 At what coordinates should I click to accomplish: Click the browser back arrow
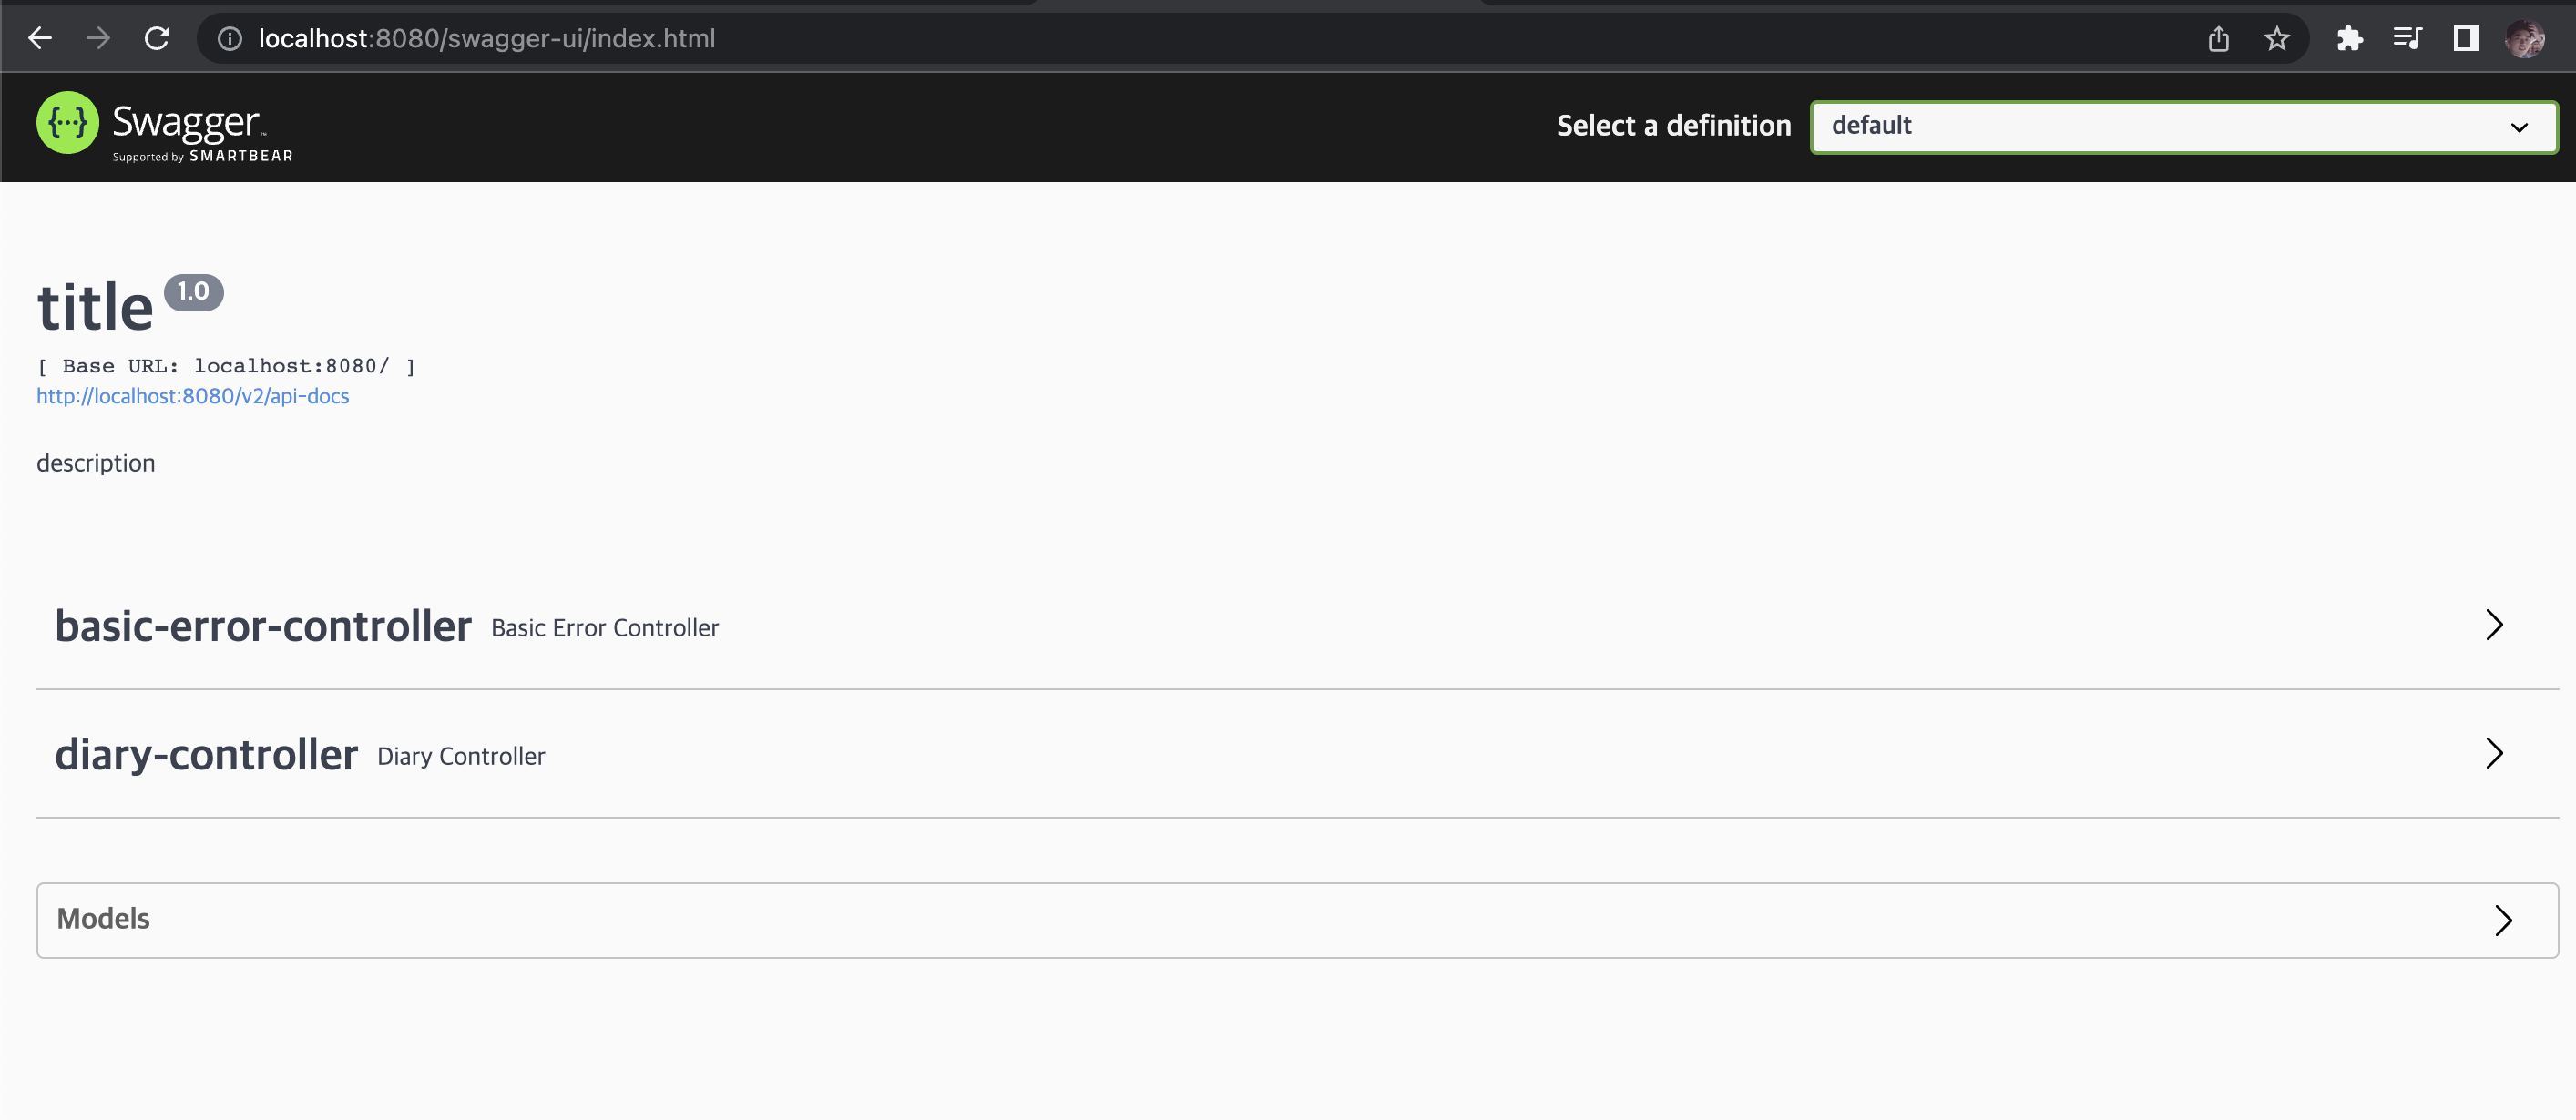point(40,38)
